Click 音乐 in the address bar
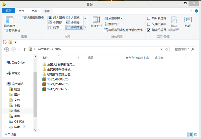201x139 pixels. pyautogui.click(x=58, y=49)
